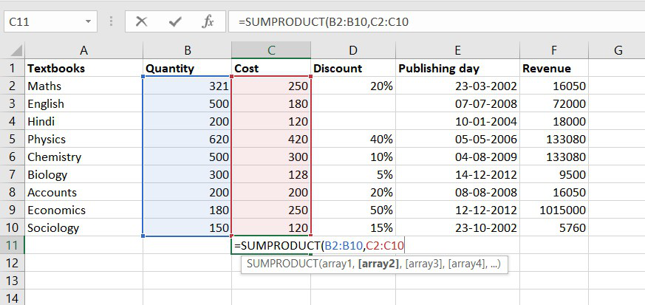Click discount cell 15% for Sociology
645x305 pixels.
point(353,227)
